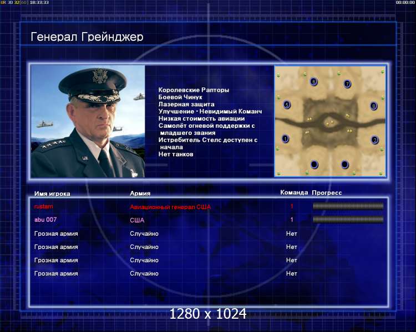Click army 'Авиационный генерал США'
Viewport: 416px width, 332px height.
(x=170, y=207)
